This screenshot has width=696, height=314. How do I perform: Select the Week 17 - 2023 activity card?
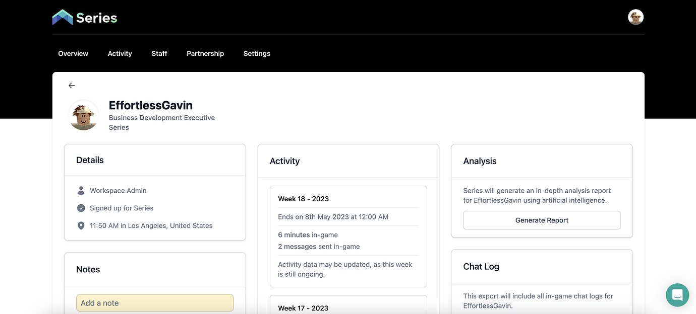click(348, 307)
